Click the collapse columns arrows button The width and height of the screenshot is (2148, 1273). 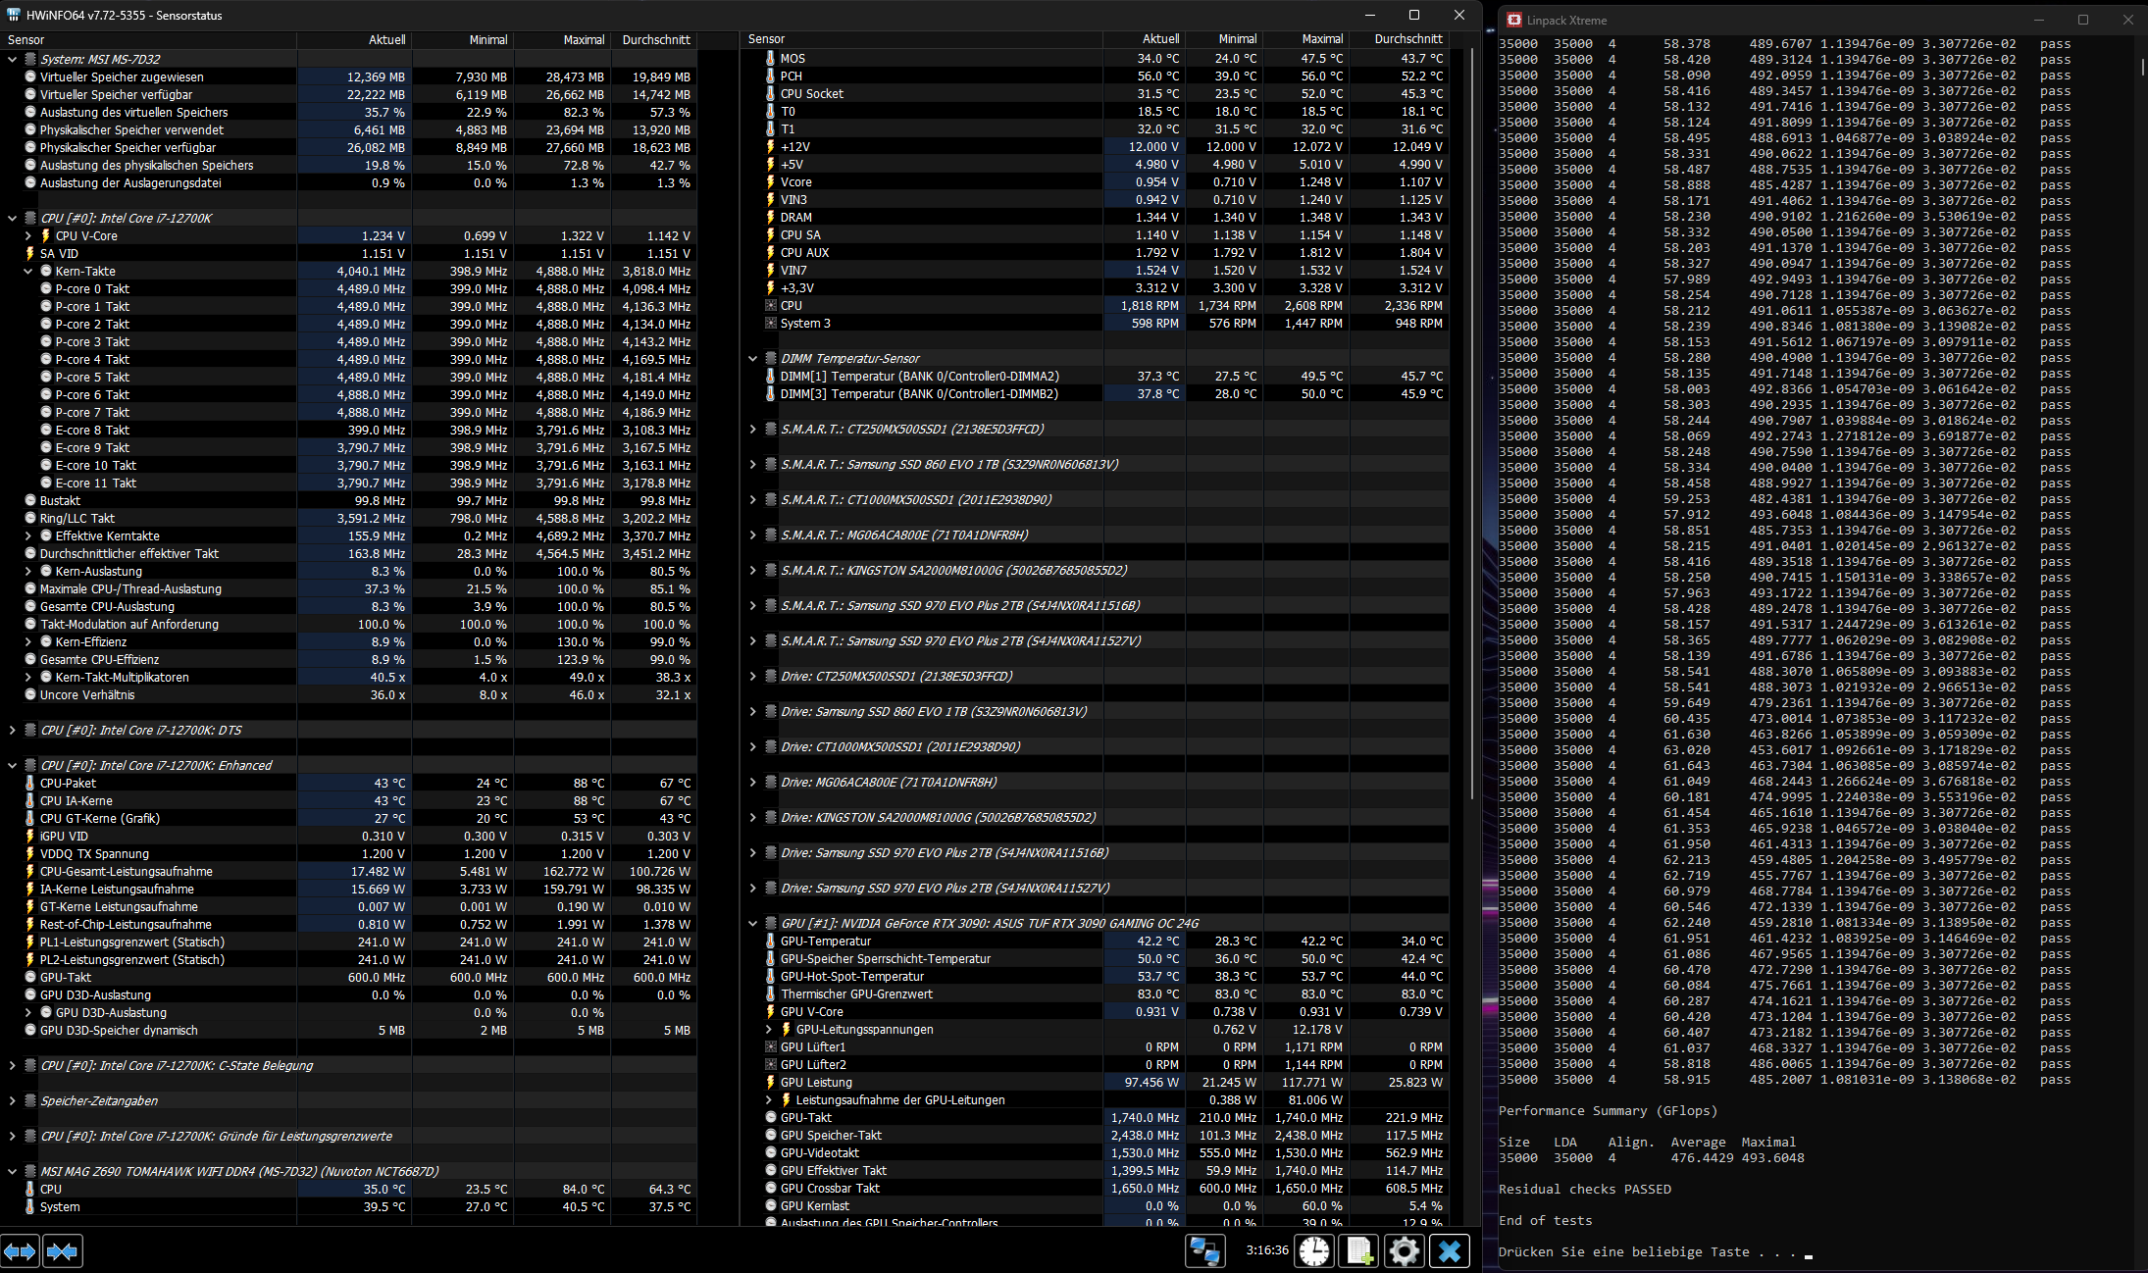tap(62, 1251)
